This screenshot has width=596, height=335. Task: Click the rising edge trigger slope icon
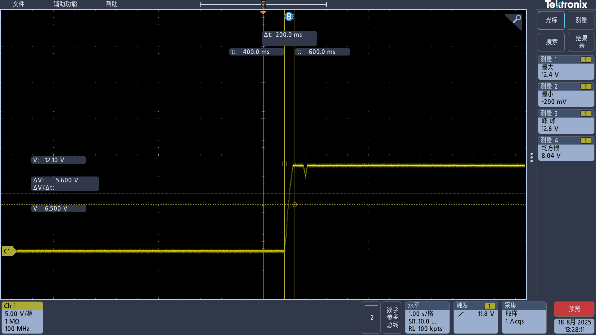point(461,314)
